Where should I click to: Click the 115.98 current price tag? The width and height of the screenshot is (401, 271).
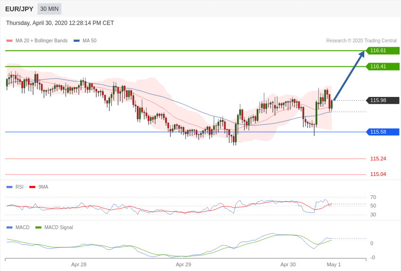[x=383, y=100]
